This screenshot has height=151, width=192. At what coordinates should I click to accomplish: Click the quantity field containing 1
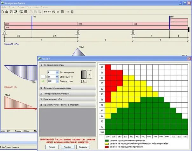[43, 77]
